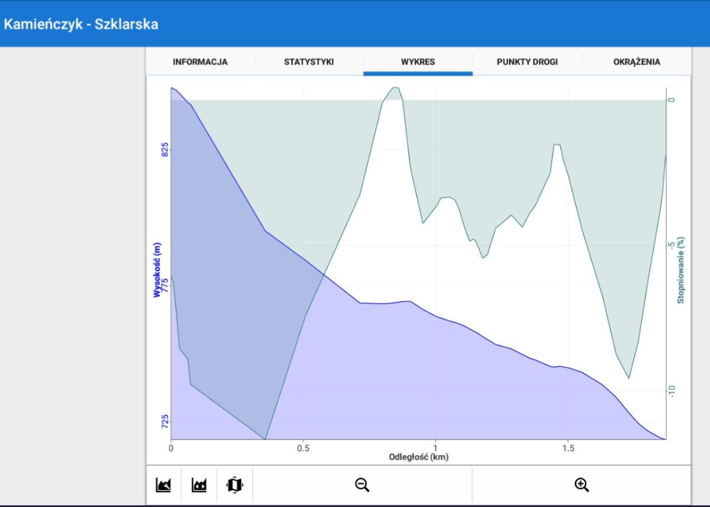Click the Stopniowanie (%) axis label
Image resolution: width=710 pixels, height=507 pixels.
click(681, 270)
